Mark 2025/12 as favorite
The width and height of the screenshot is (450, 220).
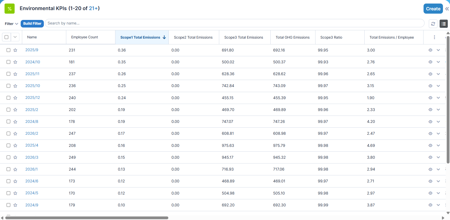coord(15,98)
